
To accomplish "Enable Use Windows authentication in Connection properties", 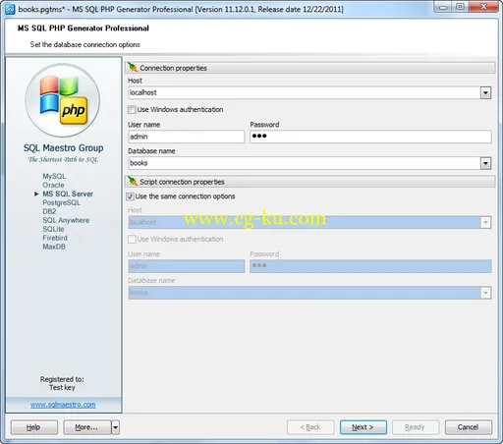I will click(132, 109).
